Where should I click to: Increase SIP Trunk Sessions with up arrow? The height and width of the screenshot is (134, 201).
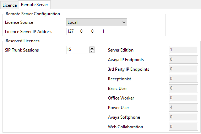92,48
